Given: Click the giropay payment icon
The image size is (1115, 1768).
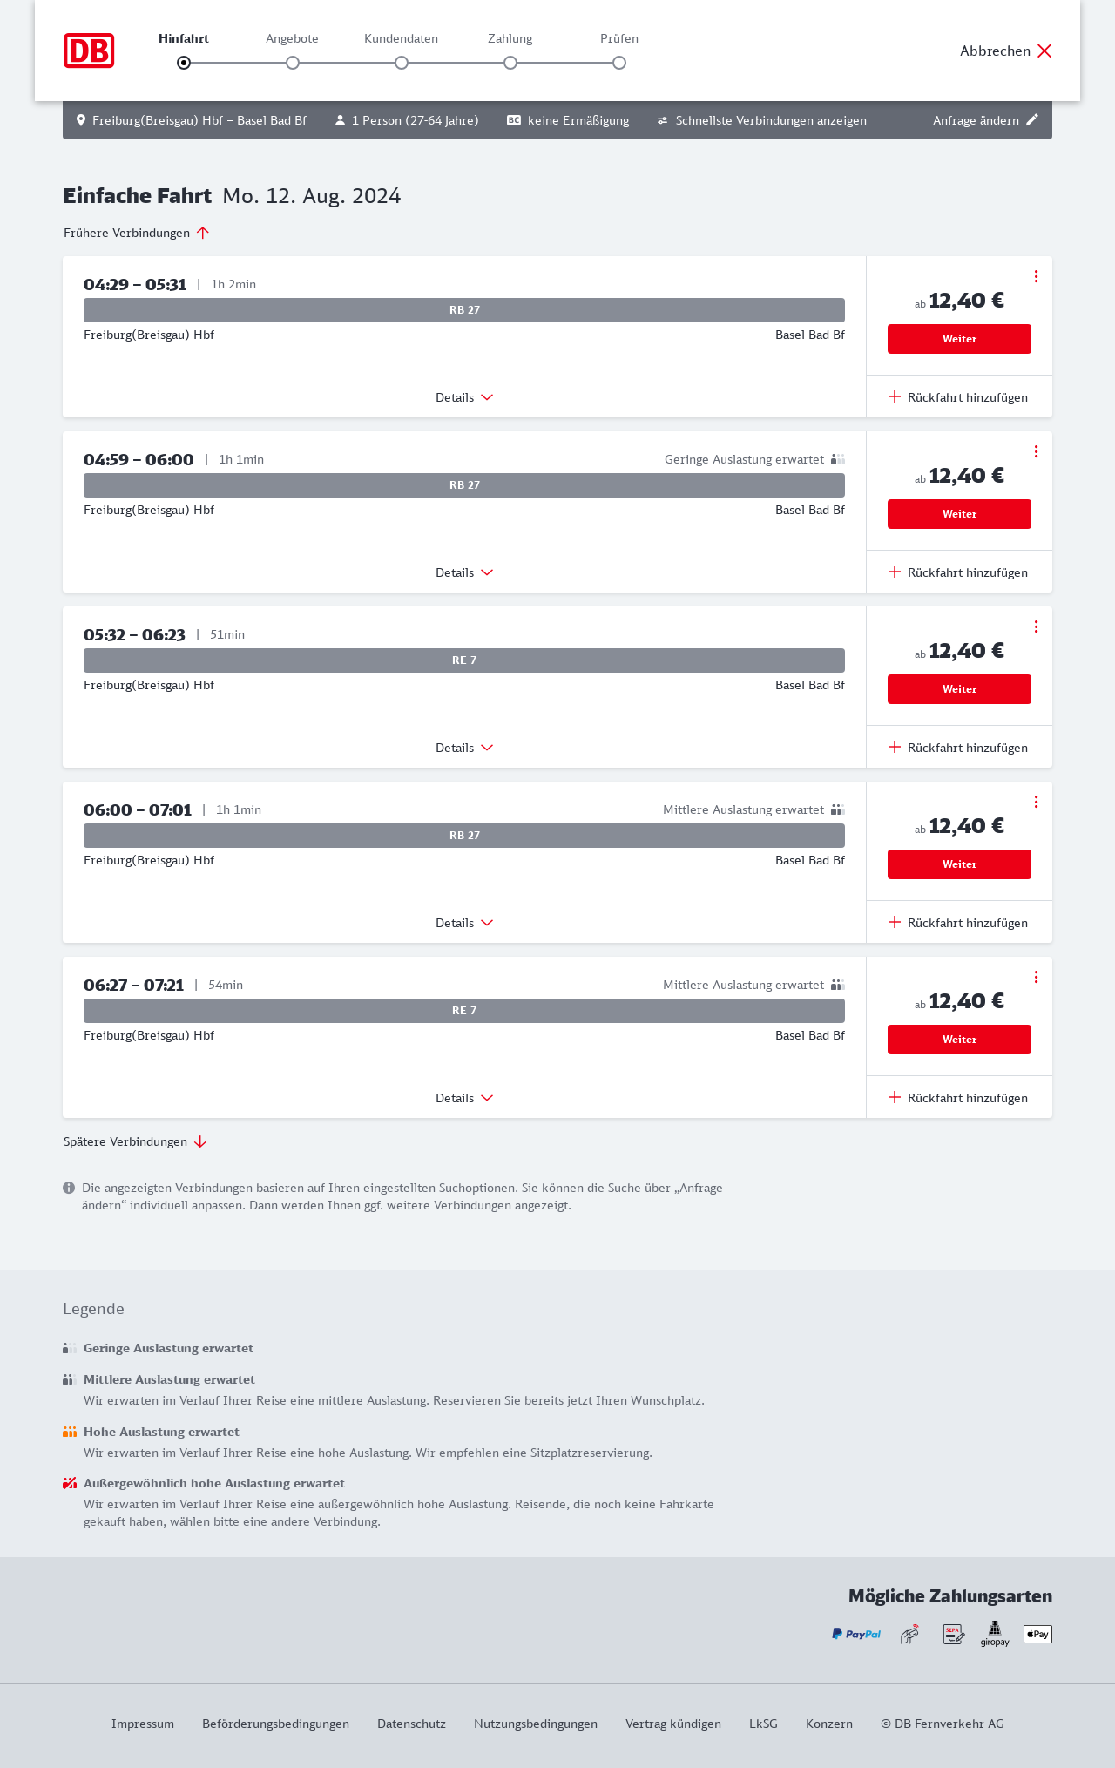Looking at the screenshot, I should pyautogui.click(x=995, y=1634).
